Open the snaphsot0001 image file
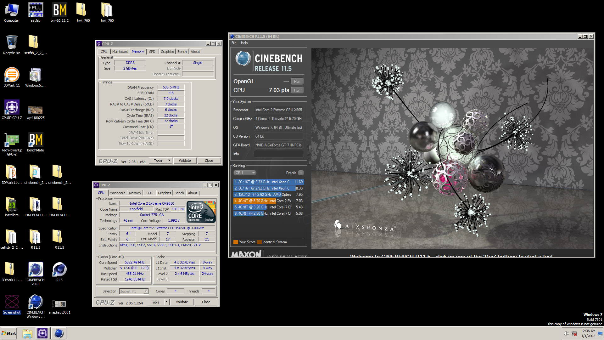604x340 pixels. 59,307
